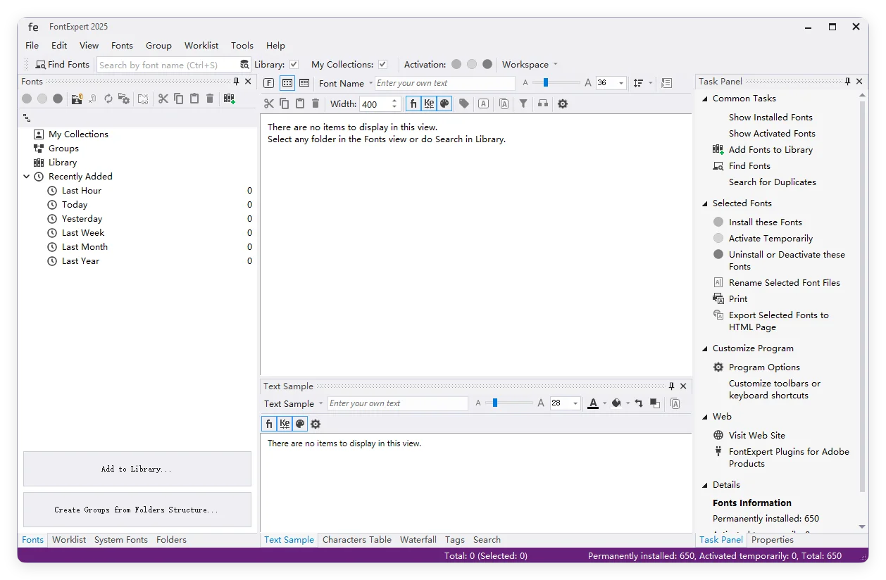
Task: Toggle the Library checkbox in the toolbar
Action: tap(294, 64)
